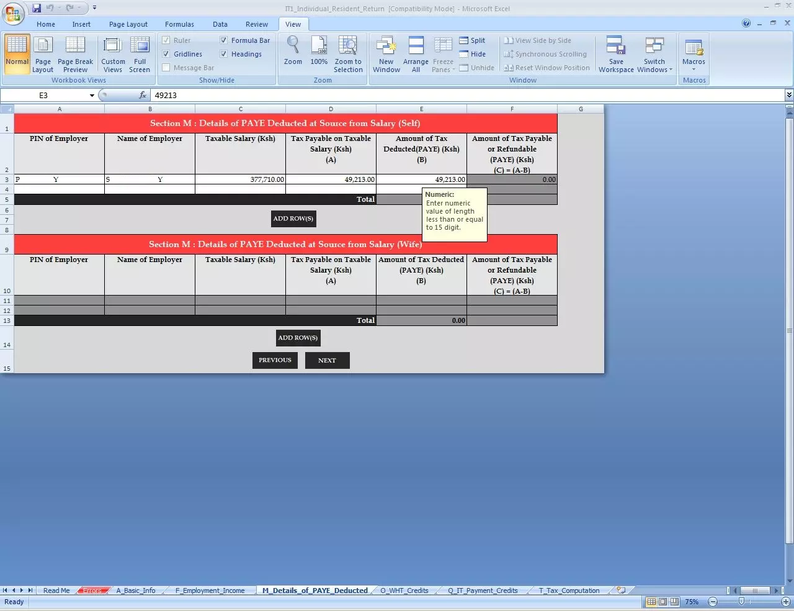
Task: Switch to T_Tax_Computation sheet
Action: tap(569, 591)
